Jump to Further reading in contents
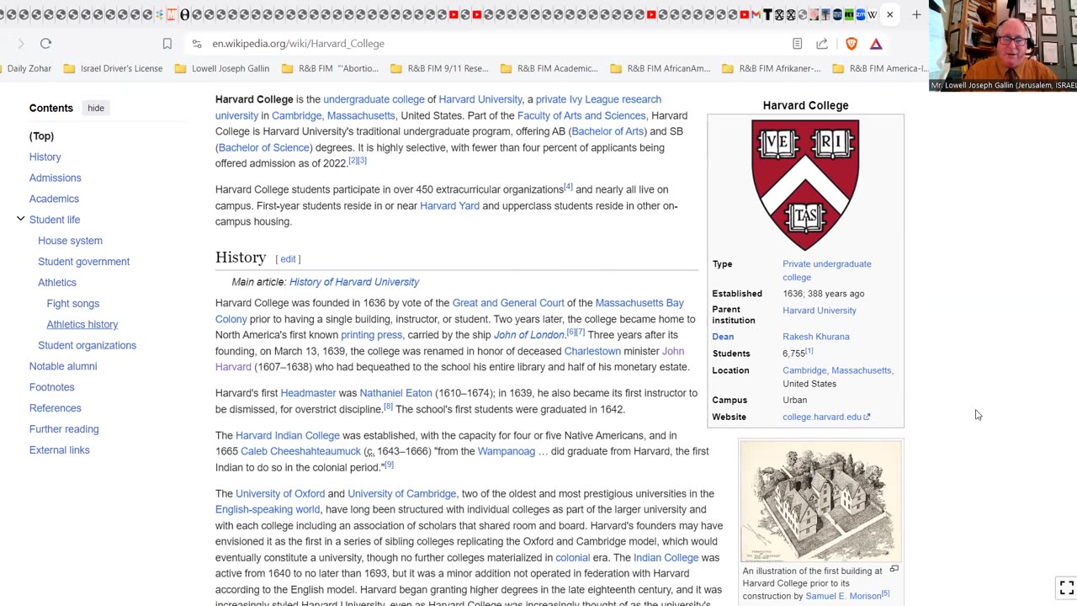Image resolution: width=1077 pixels, height=606 pixels. coord(64,429)
